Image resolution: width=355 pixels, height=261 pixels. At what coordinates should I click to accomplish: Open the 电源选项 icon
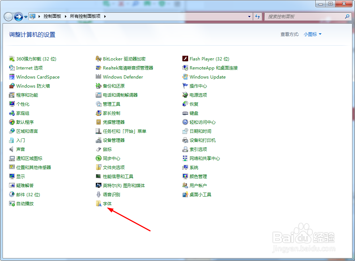point(185,95)
